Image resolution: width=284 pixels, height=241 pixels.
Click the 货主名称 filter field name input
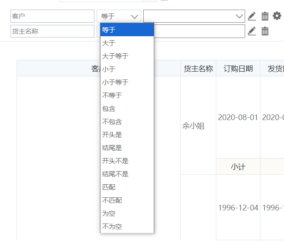[x=52, y=31]
